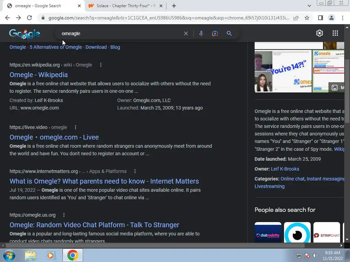Click the more images icon
350x262 pixels.
(x=336, y=87)
